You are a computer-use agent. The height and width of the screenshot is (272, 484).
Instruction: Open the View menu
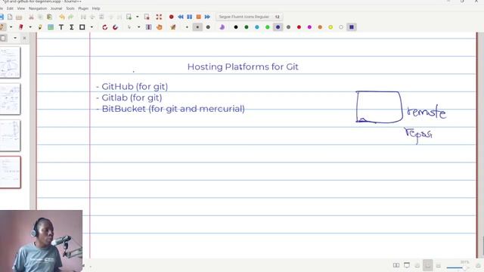click(x=21, y=8)
